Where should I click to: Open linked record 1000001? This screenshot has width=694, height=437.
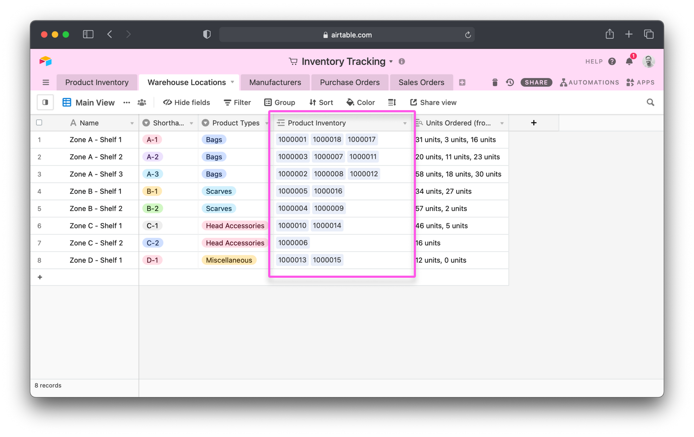point(293,139)
